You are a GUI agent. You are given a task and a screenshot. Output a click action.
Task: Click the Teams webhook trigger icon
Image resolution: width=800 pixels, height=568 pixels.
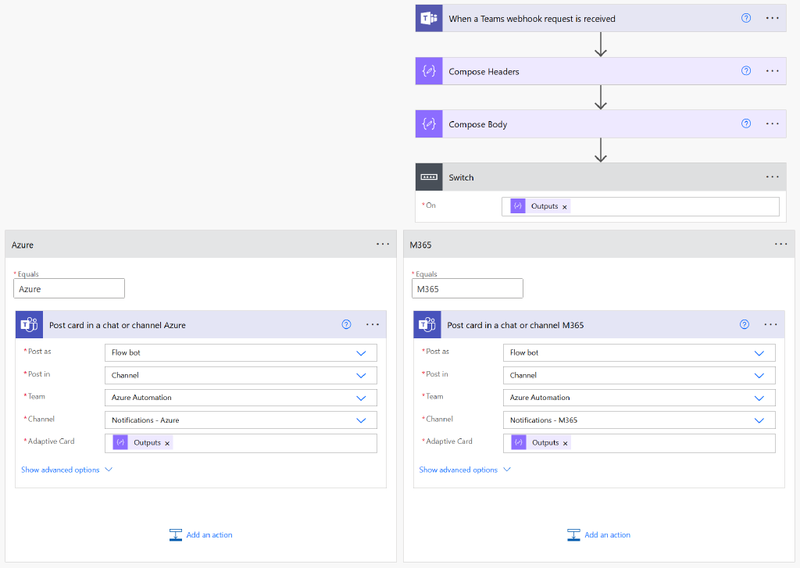429,18
